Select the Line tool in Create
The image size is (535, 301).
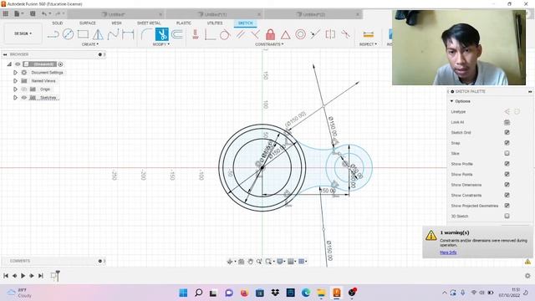pos(53,34)
